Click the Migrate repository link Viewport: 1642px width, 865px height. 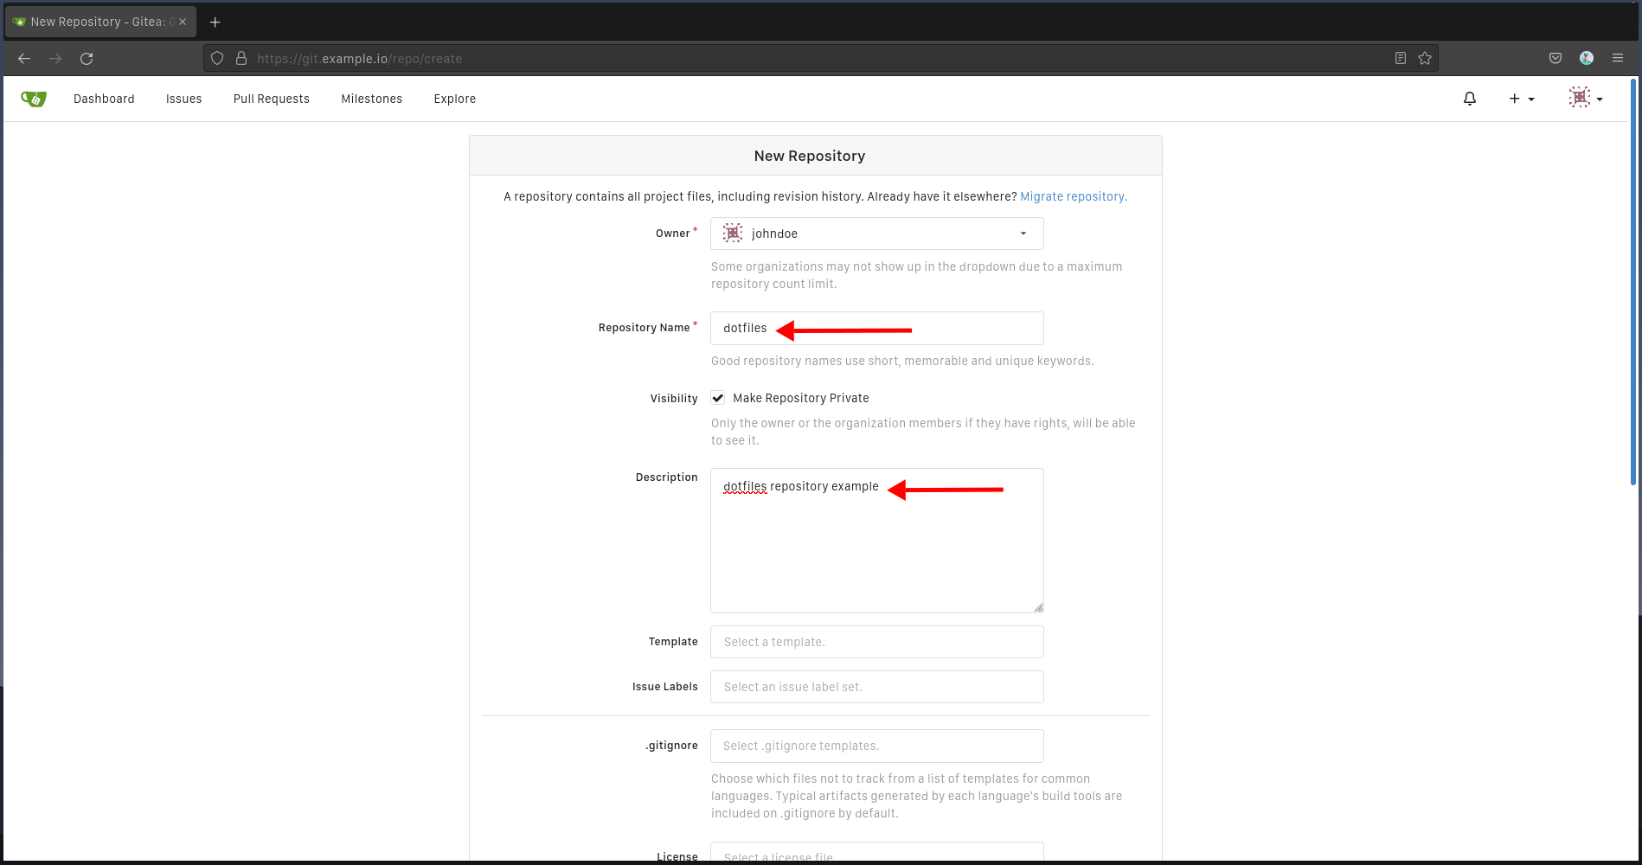click(x=1073, y=197)
